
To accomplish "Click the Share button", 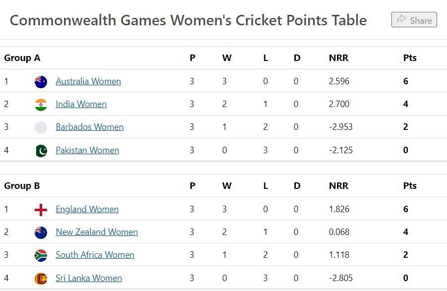I will click(414, 20).
